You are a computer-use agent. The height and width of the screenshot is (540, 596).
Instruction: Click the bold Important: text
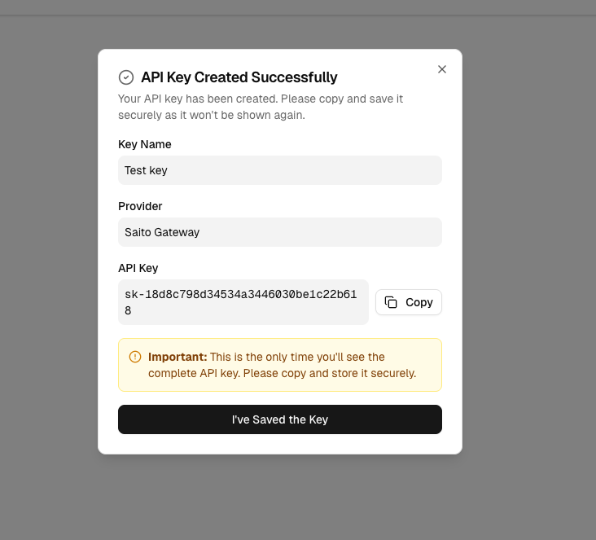click(x=177, y=357)
